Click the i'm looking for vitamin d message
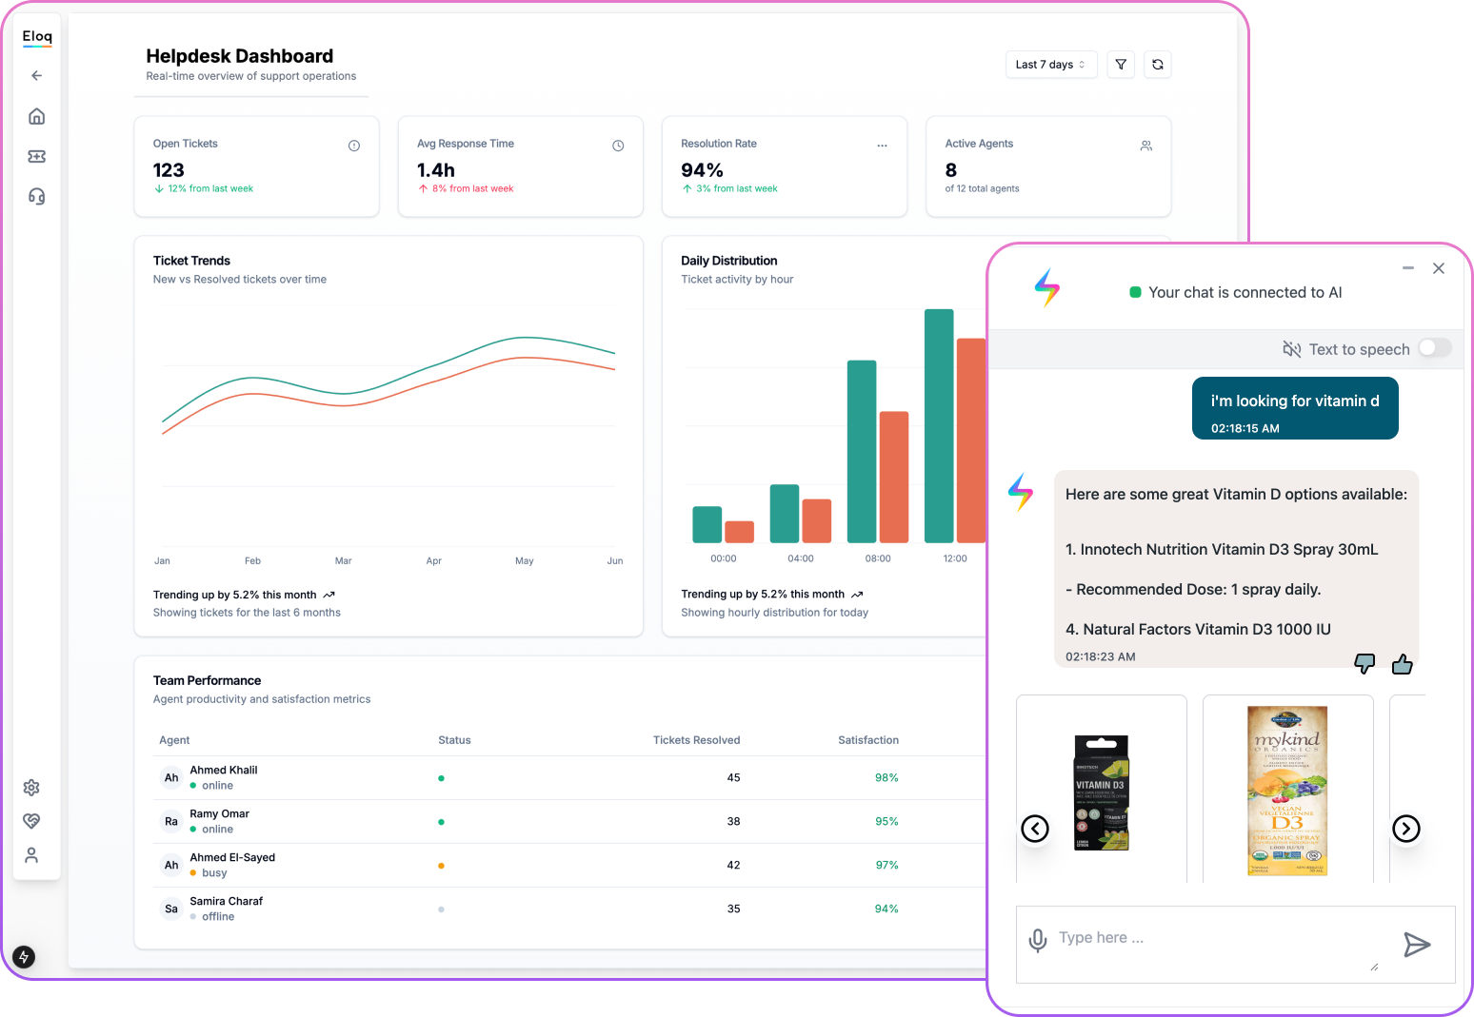Screen dimensions: 1474x1017 point(1295,408)
